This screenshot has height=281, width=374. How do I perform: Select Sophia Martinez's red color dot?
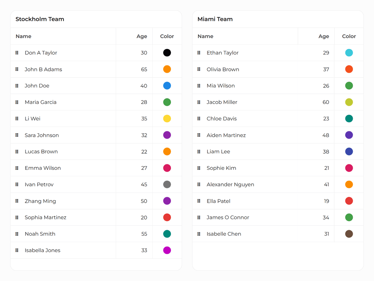[x=167, y=217]
